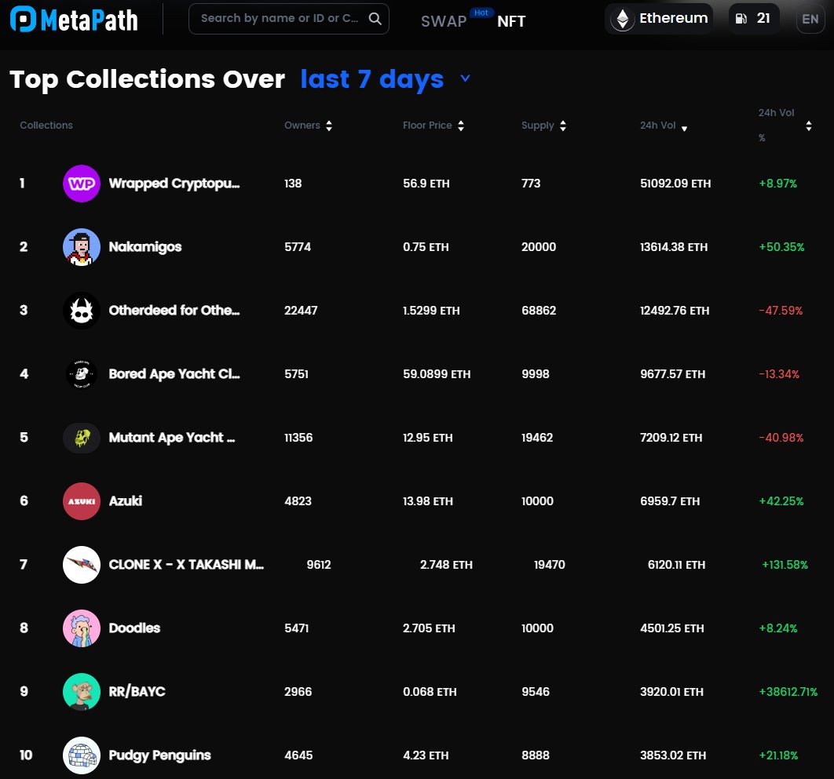The width and height of the screenshot is (834, 779).
Task: Sort by Supply column arrows
Action: [x=563, y=126]
